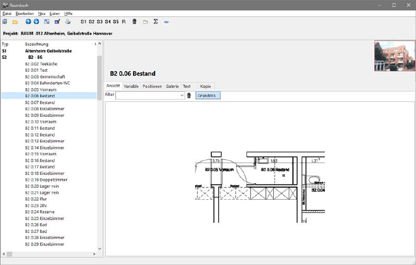Click the trash icon next to filter
The width and height of the screenshot is (416, 265).
(x=189, y=95)
